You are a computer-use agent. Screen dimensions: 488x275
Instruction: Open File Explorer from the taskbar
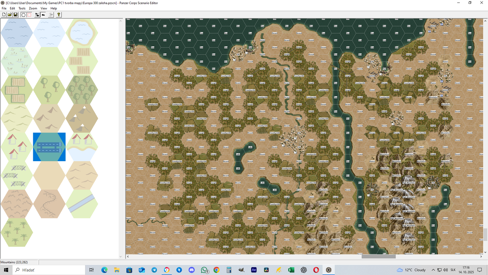[117, 270]
